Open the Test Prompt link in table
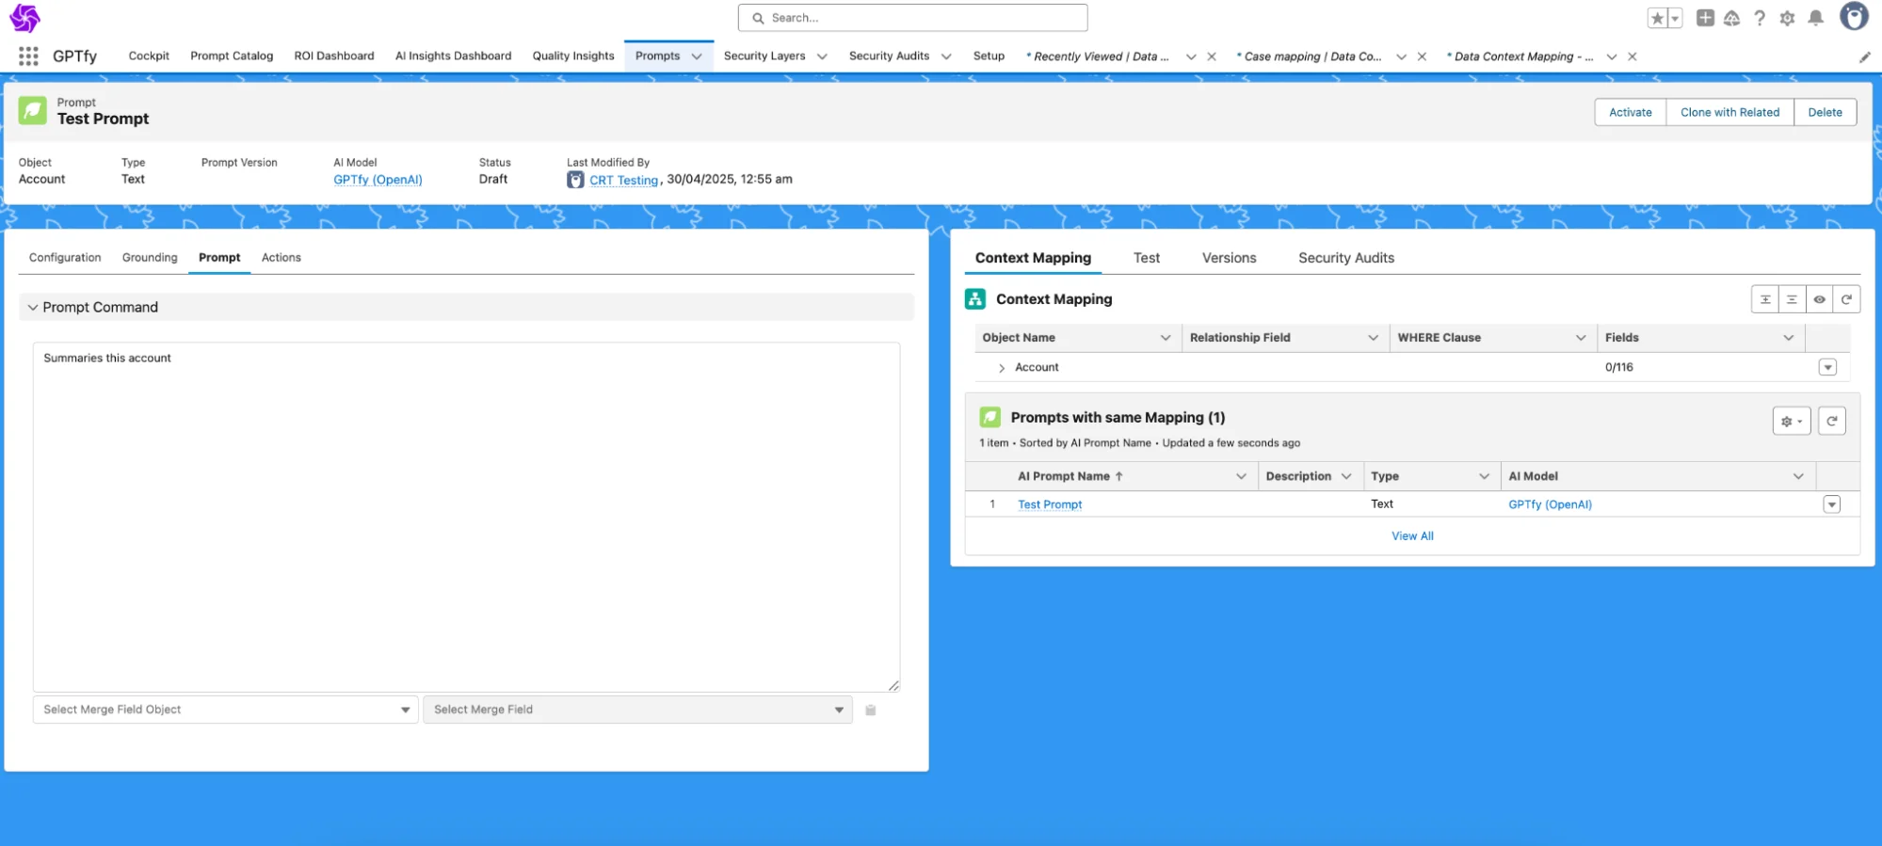1882x846 pixels. [x=1050, y=504]
